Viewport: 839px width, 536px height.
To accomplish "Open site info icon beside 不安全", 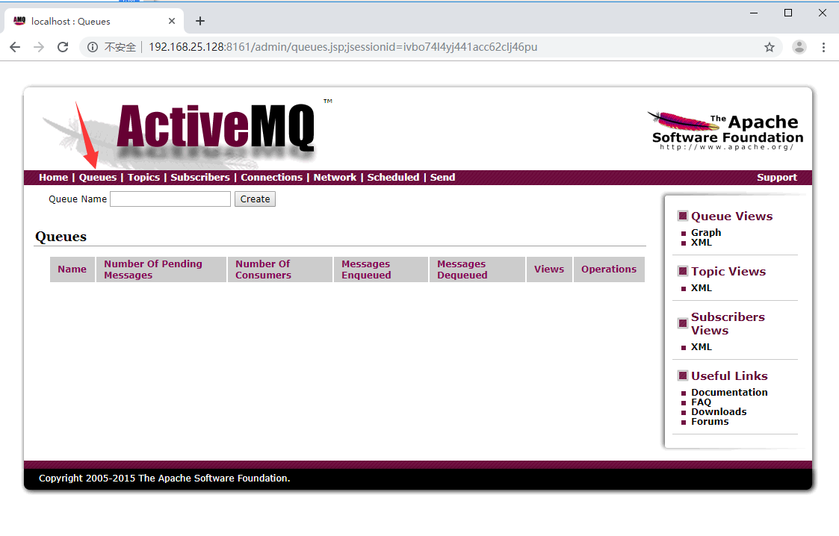I will (x=93, y=47).
